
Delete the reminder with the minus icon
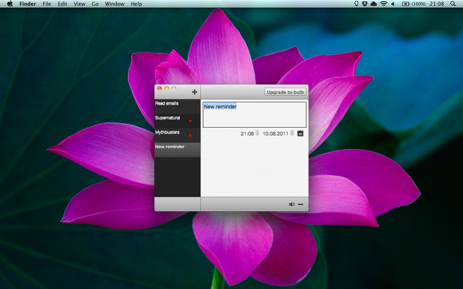[x=300, y=204]
